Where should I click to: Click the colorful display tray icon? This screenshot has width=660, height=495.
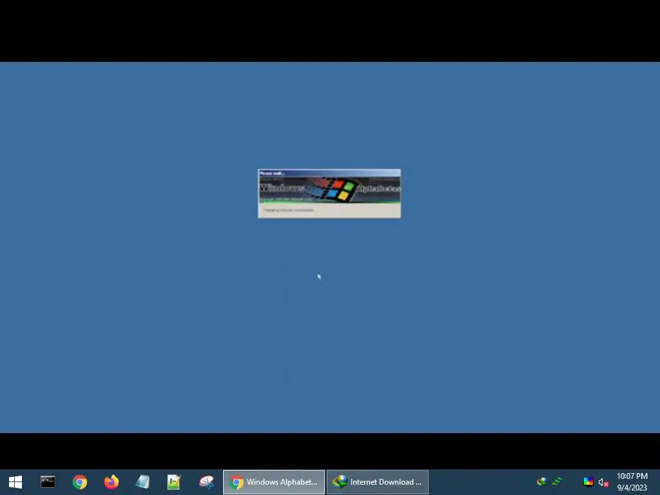tap(588, 481)
